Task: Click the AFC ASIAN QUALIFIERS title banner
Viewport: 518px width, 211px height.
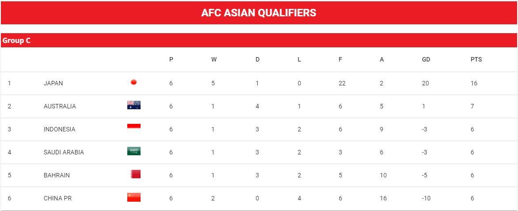Action: click(x=259, y=12)
